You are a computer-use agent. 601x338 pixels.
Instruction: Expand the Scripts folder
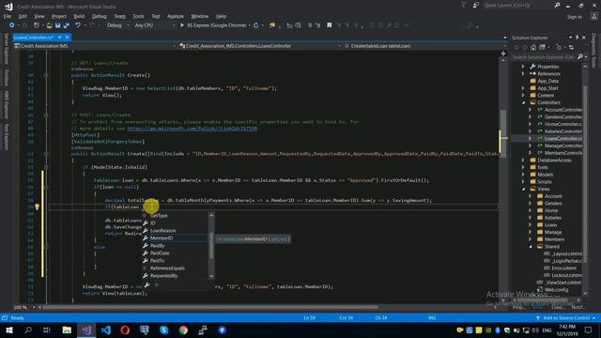click(523, 181)
